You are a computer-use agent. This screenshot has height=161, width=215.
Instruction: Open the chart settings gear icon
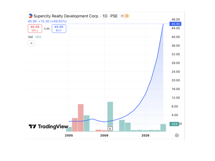[177, 135]
